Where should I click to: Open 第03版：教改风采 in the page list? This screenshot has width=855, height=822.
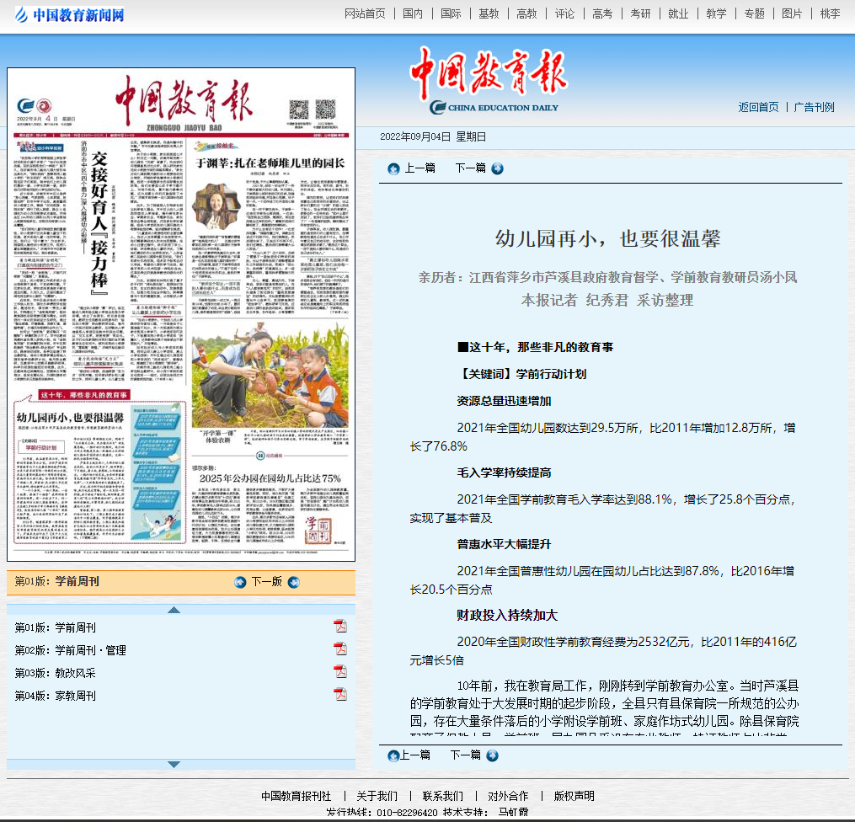pos(55,673)
